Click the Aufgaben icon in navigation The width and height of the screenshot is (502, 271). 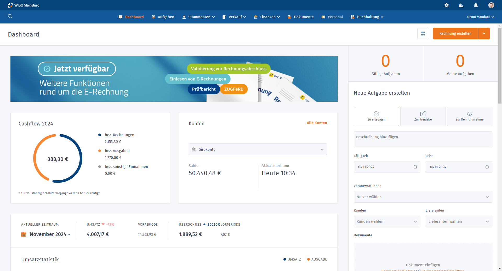coord(153,17)
